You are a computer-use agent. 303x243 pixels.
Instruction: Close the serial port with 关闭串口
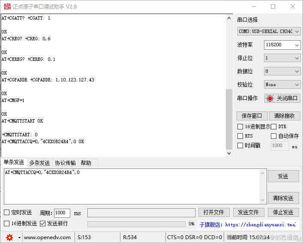tap(282, 99)
